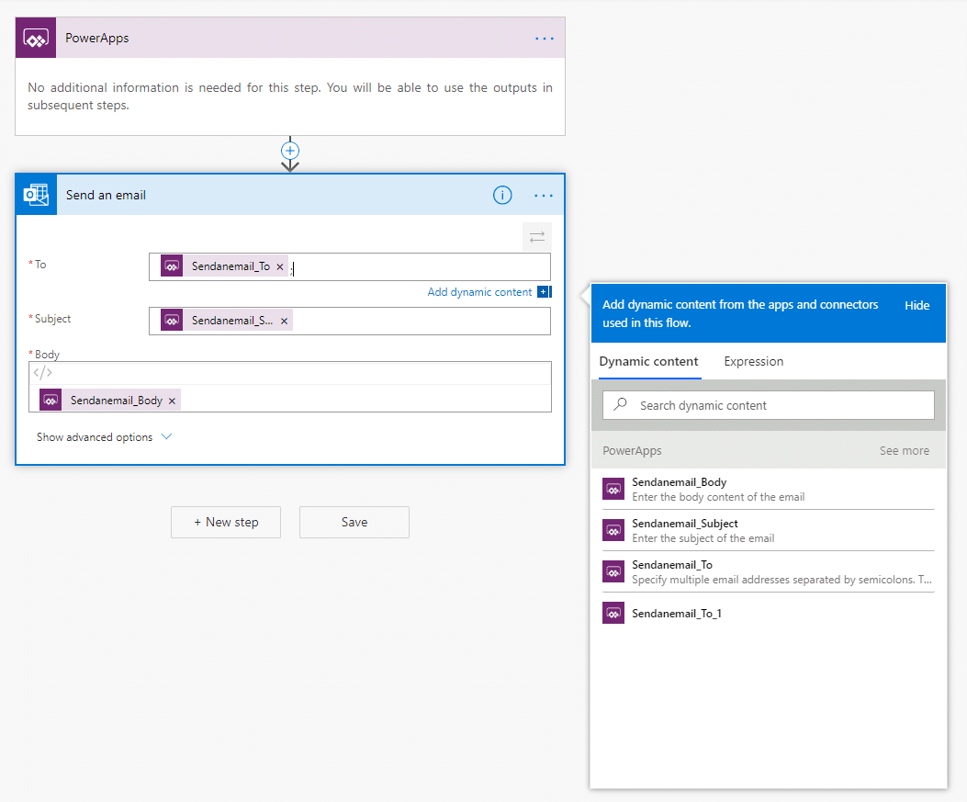
Task: Click the Send an email step title
Action: (x=107, y=196)
